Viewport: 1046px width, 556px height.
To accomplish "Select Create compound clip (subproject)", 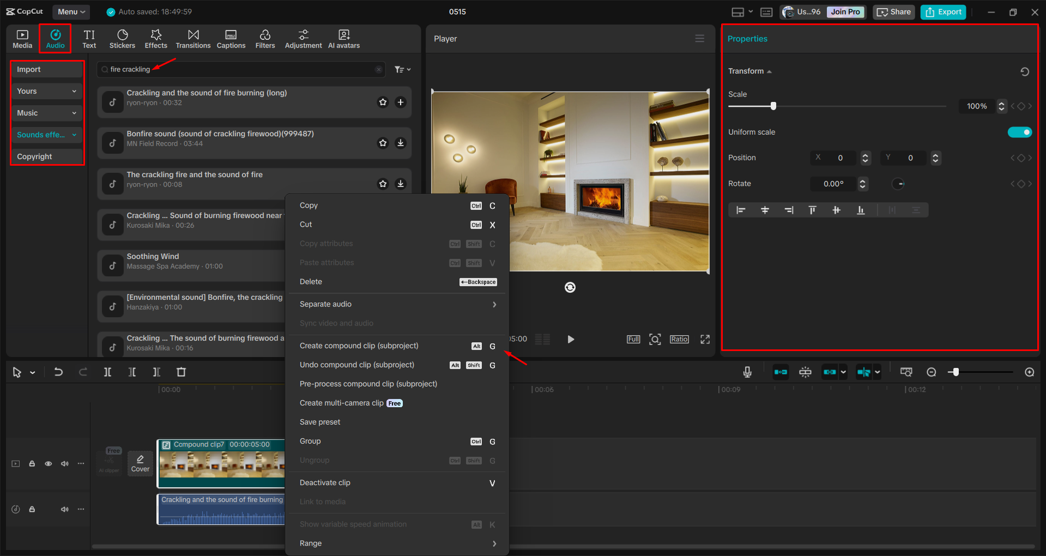I will click(x=359, y=346).
